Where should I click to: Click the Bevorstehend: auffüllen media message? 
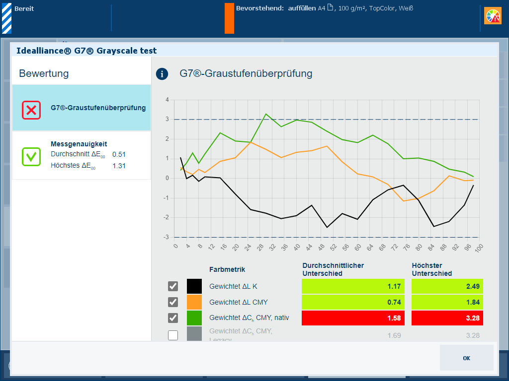[325, 8]
